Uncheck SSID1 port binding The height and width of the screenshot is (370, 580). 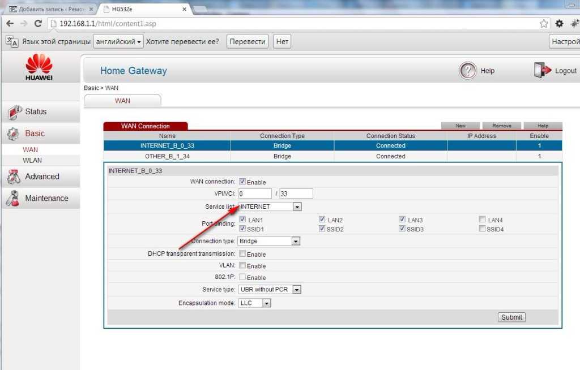(x=242, y=229)
